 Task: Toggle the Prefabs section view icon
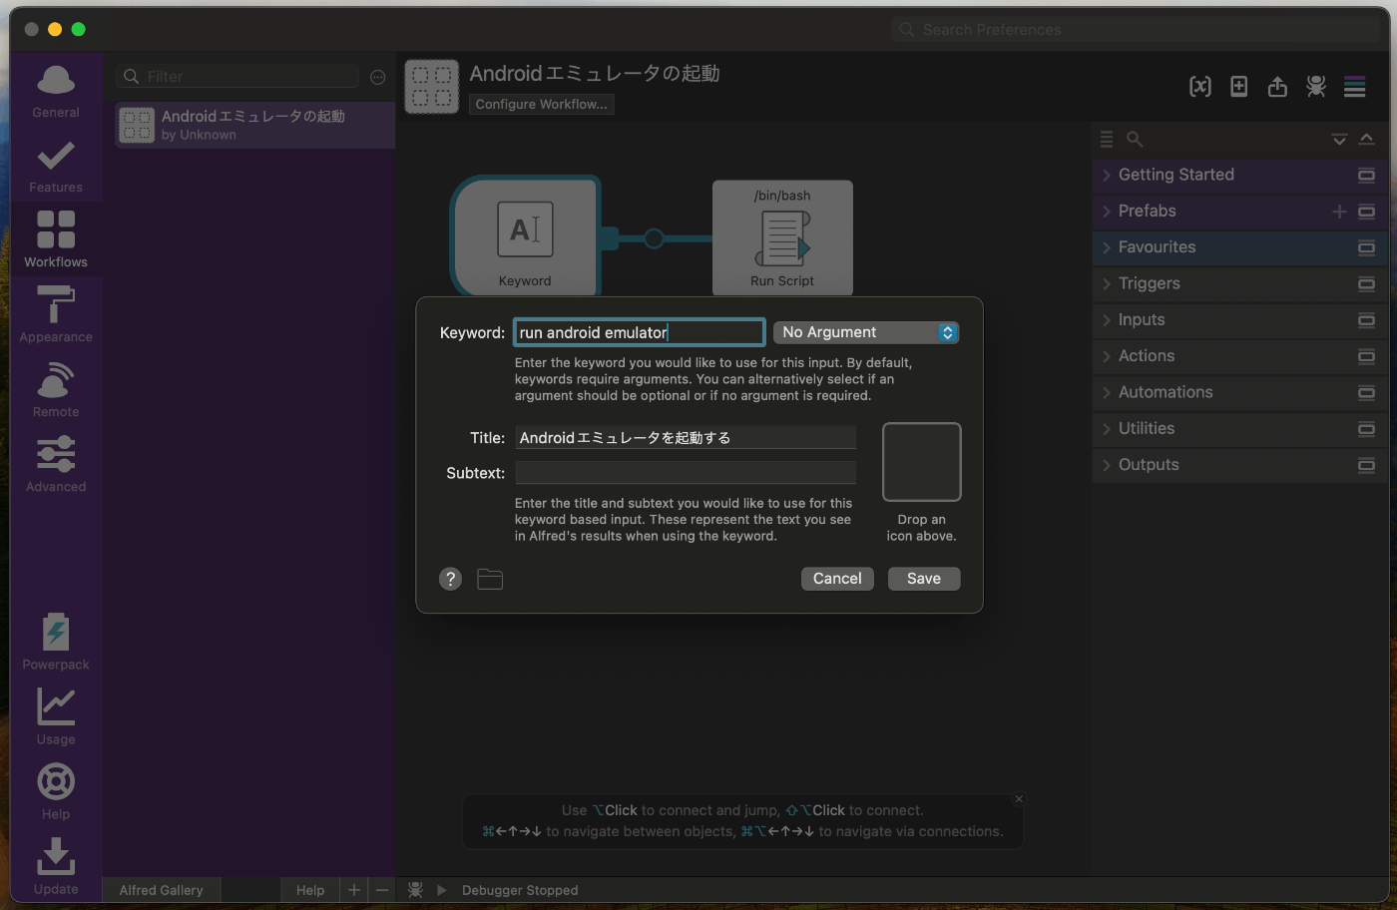pyautogui.click(x=1366, y=212)
